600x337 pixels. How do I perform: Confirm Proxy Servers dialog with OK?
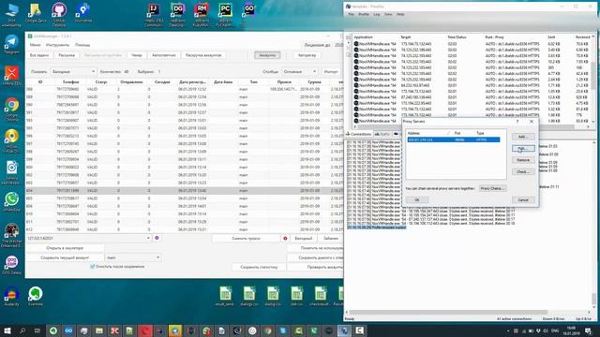416,199
